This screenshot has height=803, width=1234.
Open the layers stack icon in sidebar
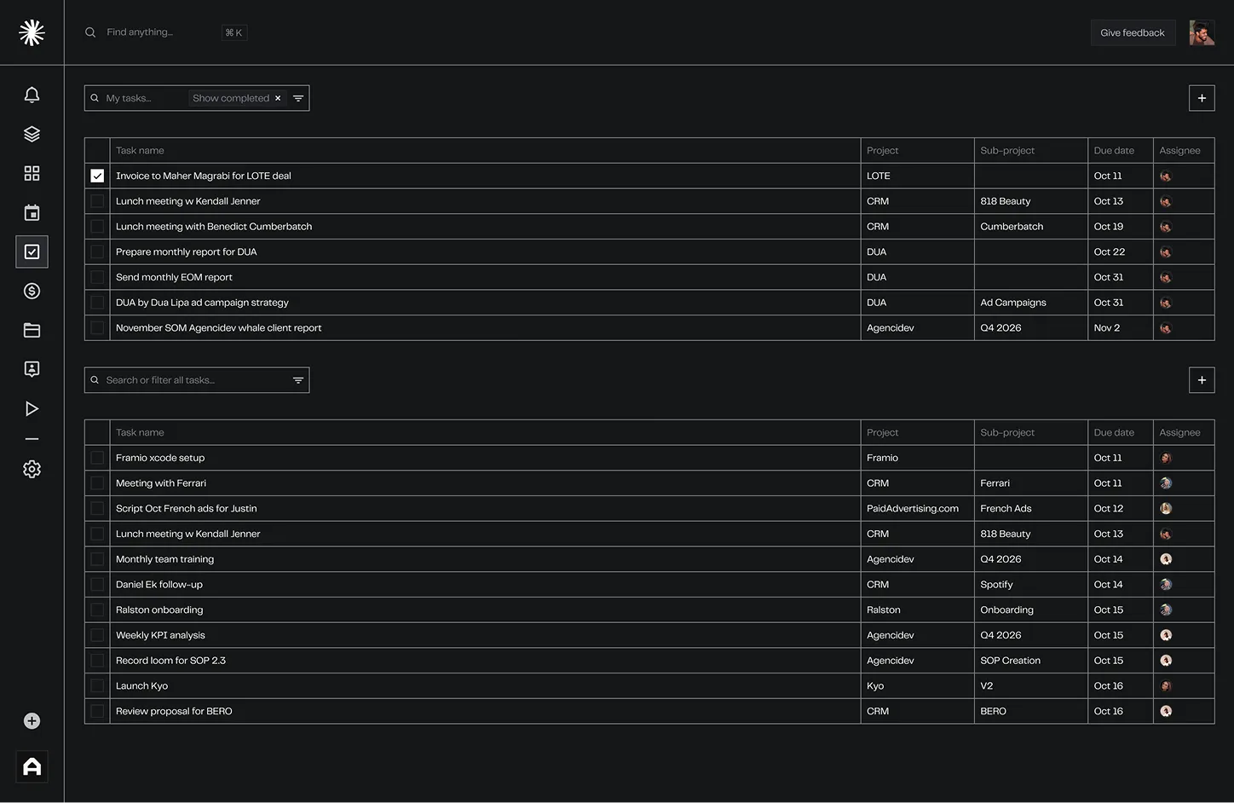32,134
